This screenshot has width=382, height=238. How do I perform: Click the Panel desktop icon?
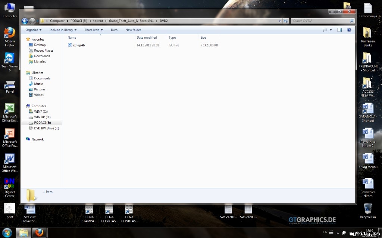(10, 86)
